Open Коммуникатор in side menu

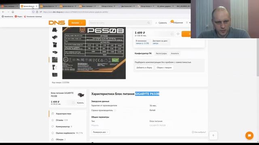pyautogui.click(x=63, y=126)
